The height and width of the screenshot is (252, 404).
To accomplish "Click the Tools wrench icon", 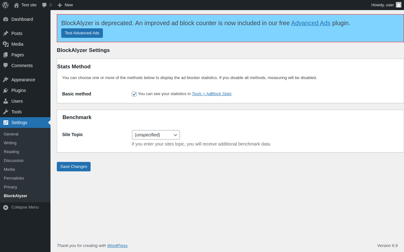I will [6, 112].
